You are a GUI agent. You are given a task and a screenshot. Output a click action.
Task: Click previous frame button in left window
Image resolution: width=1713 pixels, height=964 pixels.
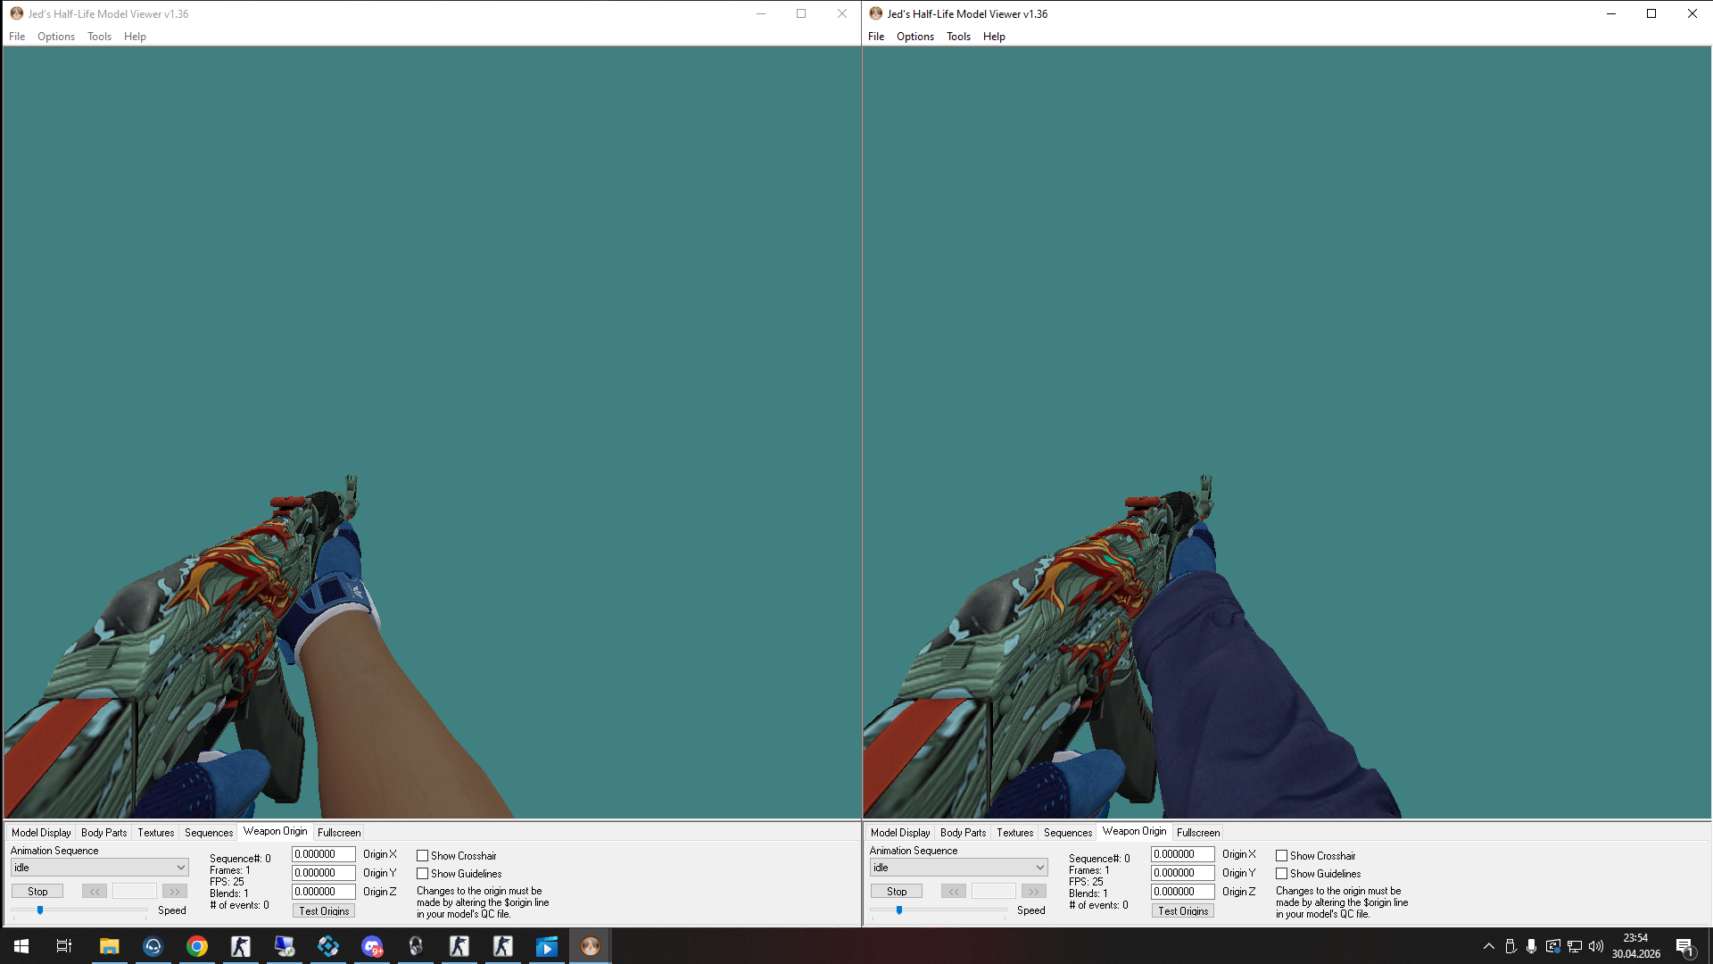tap(95, 892)
